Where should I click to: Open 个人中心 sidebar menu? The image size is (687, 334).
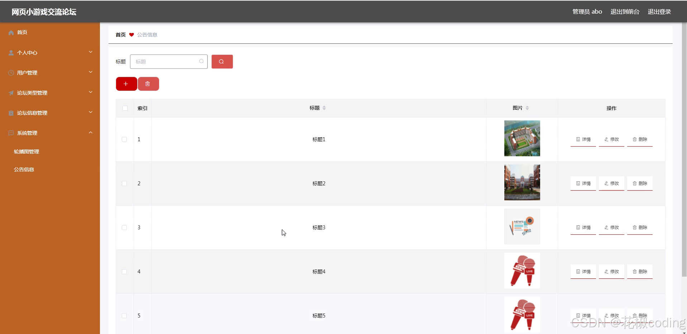point(50,53)
